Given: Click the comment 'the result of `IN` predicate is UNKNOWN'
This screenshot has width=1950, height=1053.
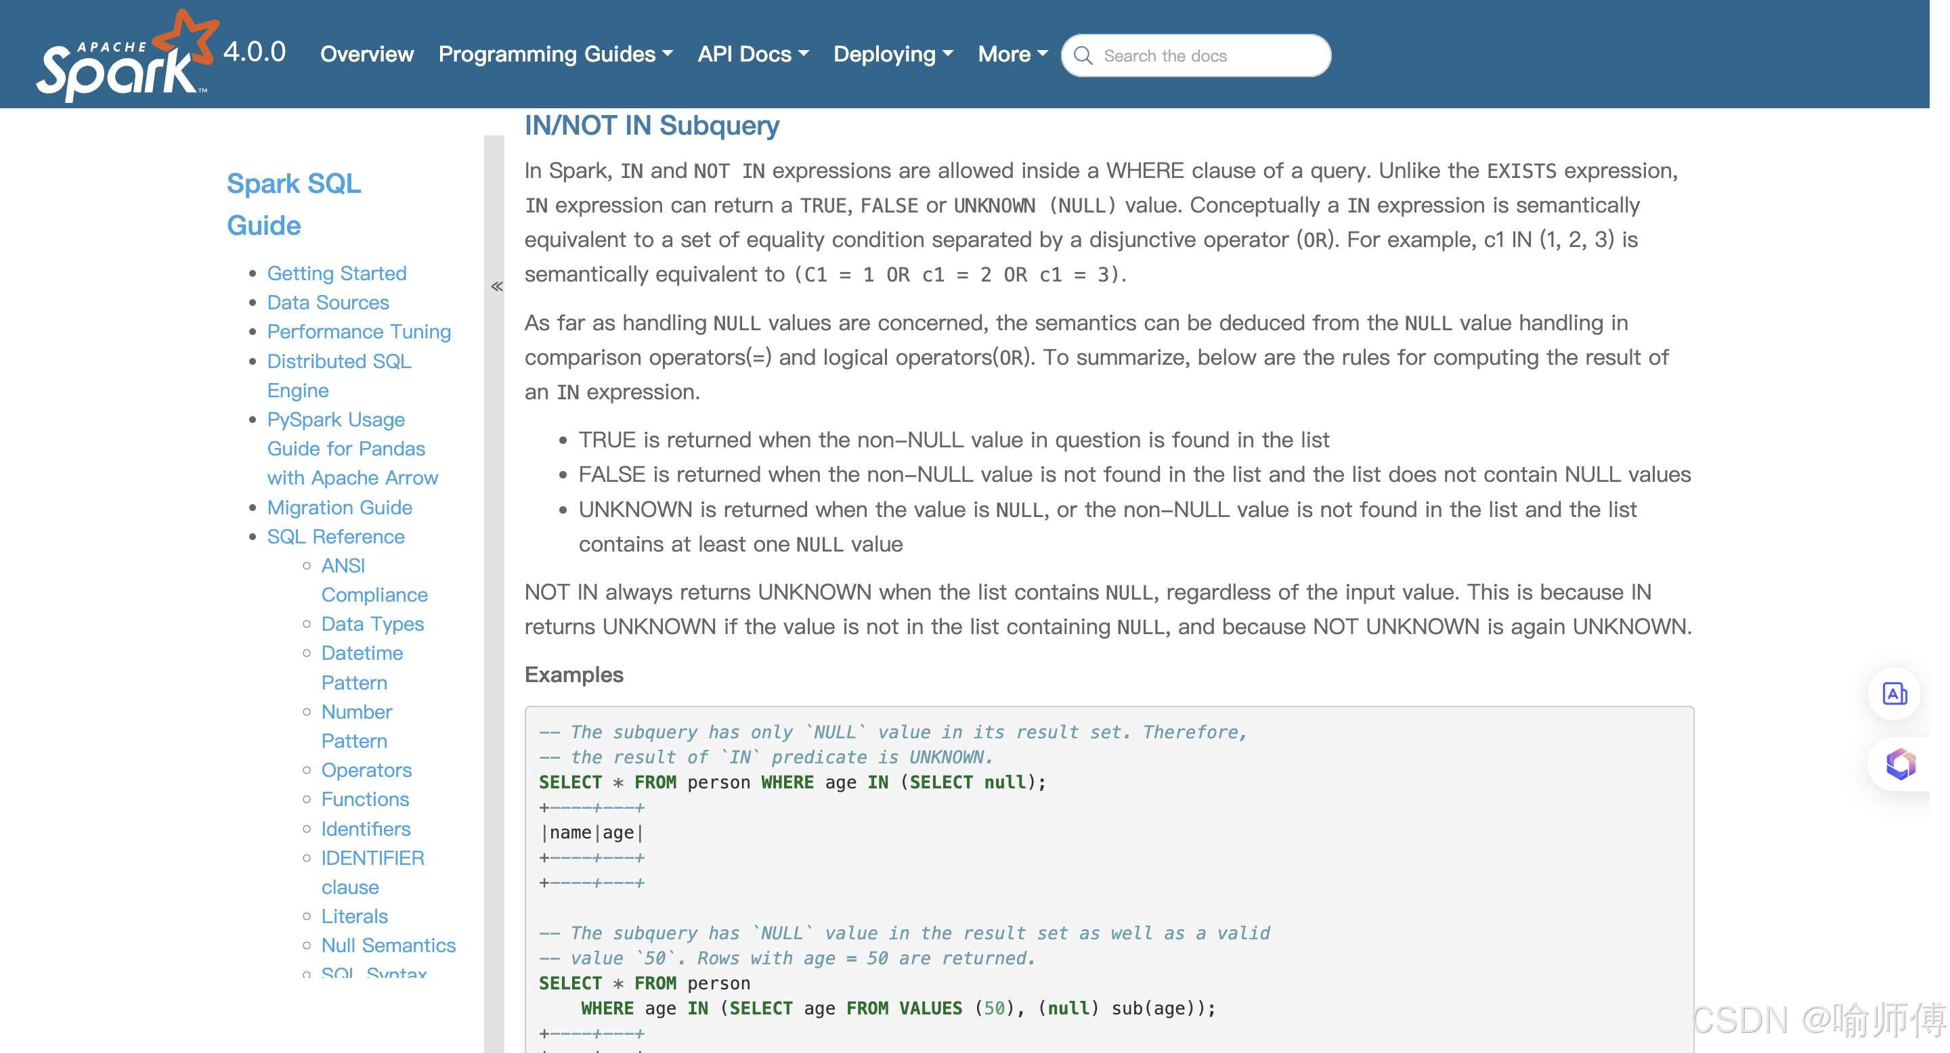Looking at the screenshot, I should (764, 757).
